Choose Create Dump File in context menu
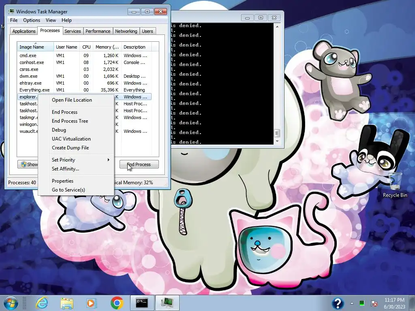This screenshot has width=415, height=311. 76,148
